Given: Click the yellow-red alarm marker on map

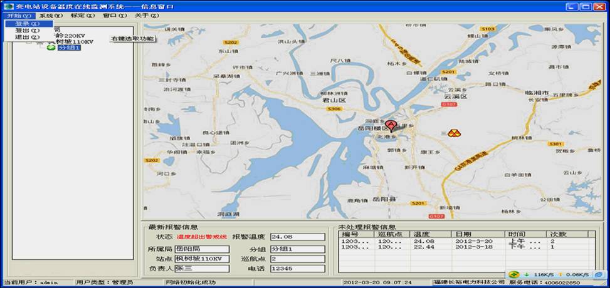Looking at the screenshot, I should click(453, 133).
